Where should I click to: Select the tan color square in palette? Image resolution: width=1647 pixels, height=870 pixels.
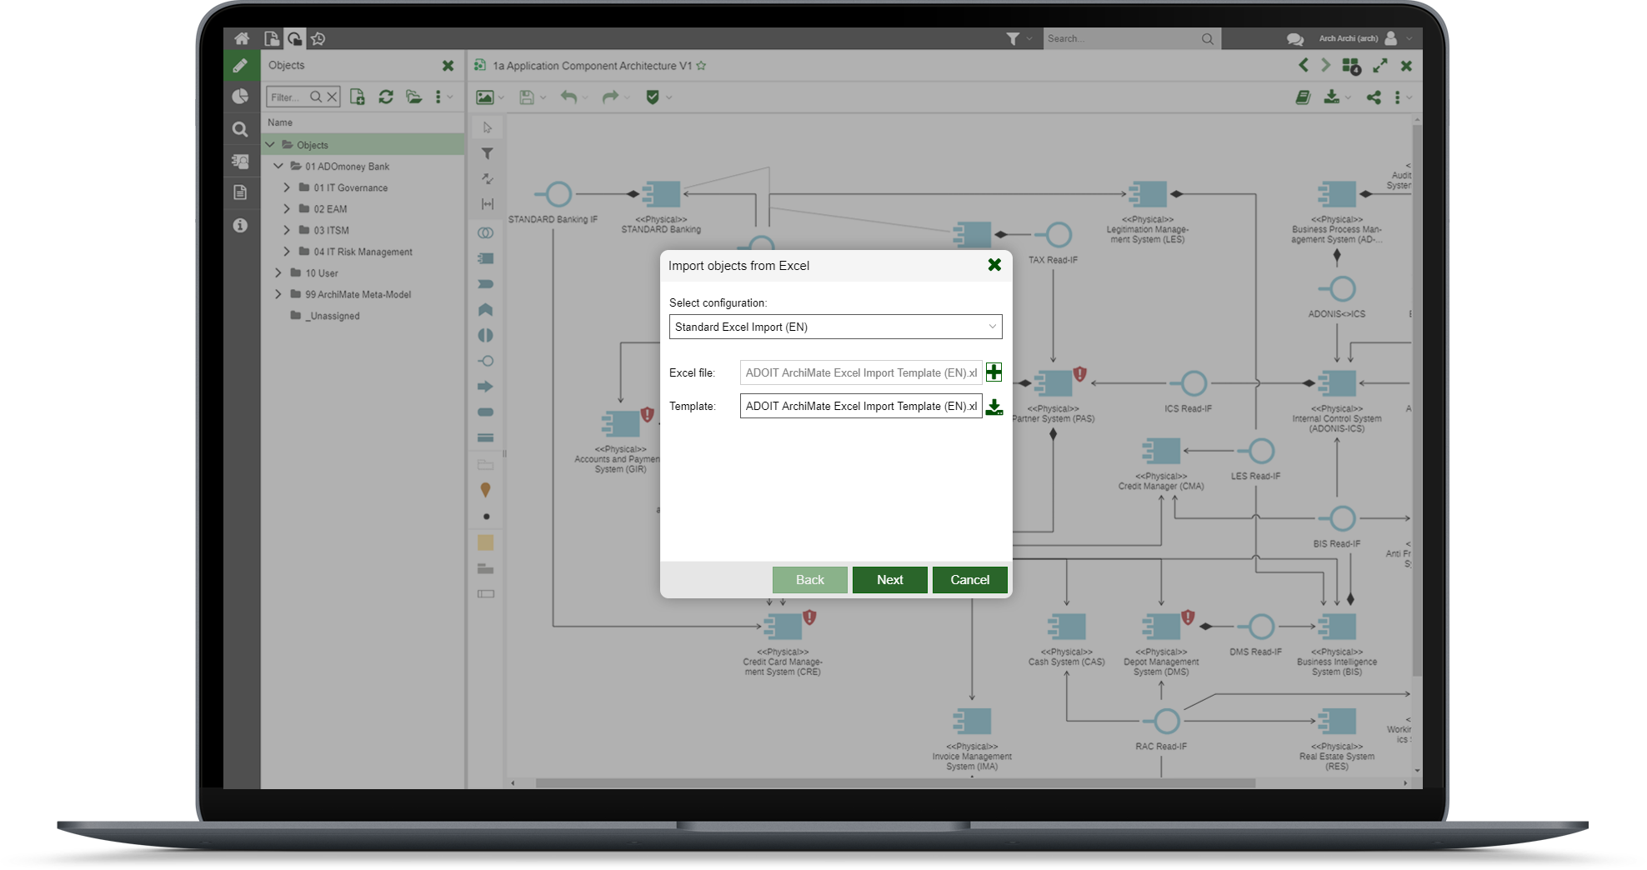[485, 543]
